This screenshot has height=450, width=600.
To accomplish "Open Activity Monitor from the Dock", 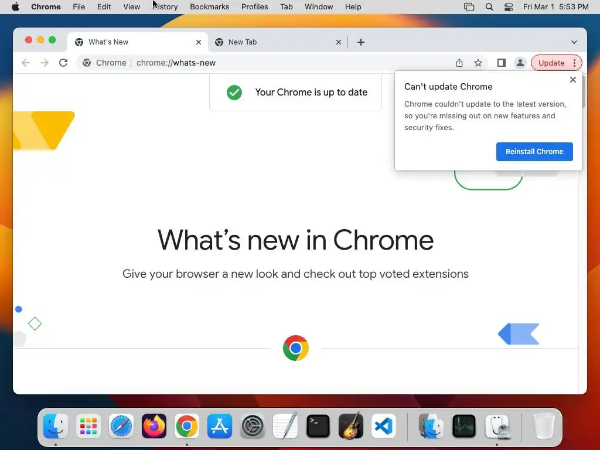I will [x=464, y=426].
